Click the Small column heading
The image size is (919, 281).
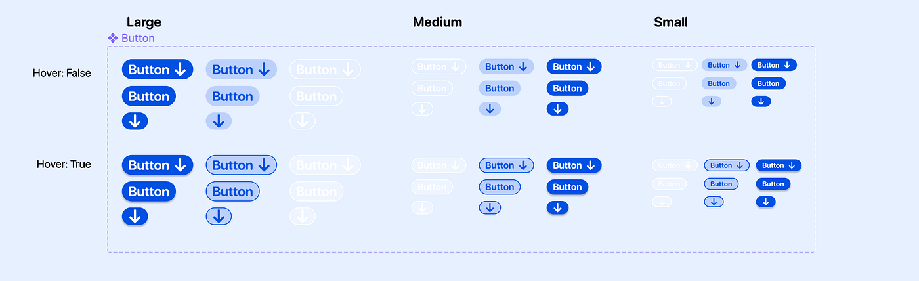pos(671,22)
